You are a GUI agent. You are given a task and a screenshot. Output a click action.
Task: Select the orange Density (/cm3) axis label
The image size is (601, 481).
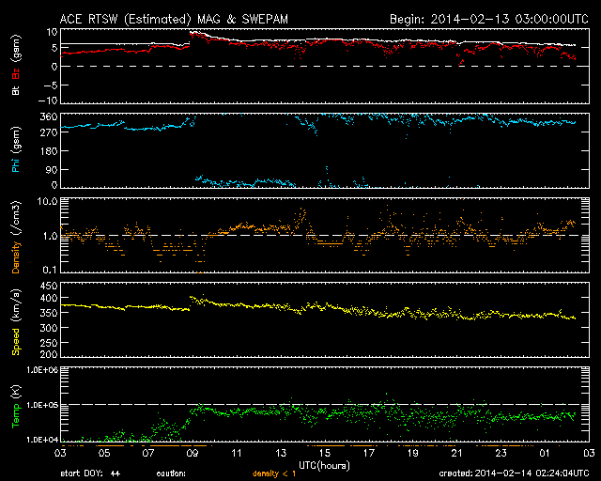16,237
